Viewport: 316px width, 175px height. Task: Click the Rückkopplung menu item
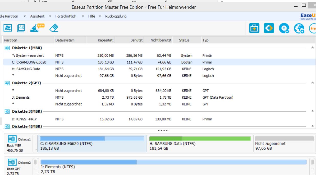[x=116, y=16]
